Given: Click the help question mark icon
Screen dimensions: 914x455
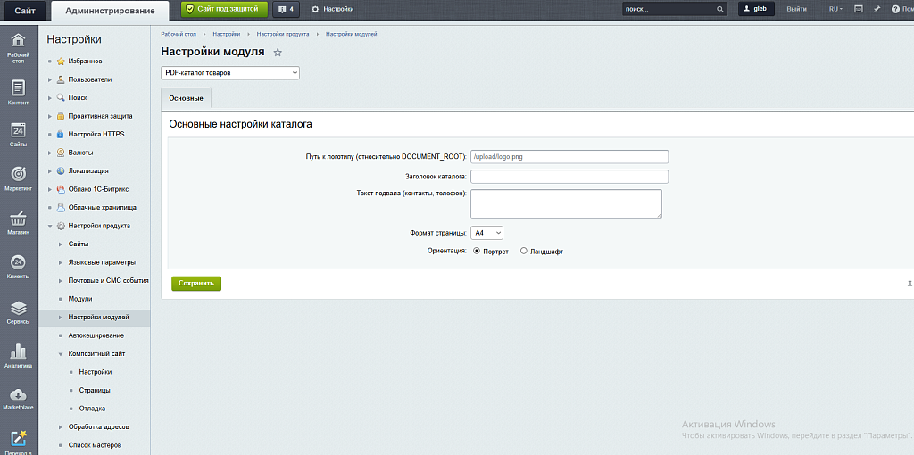Looking at the screenshot, I should pos(895,9).
